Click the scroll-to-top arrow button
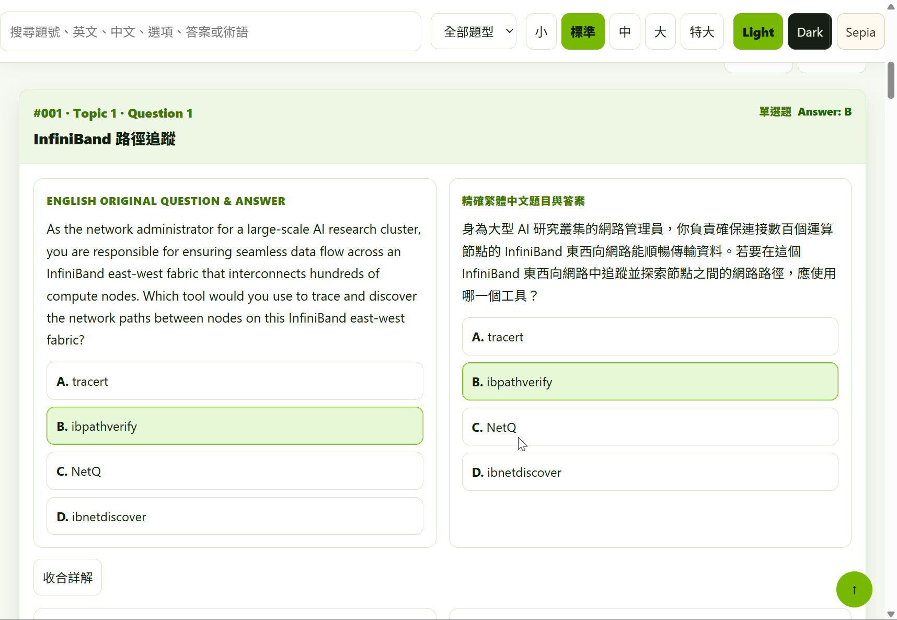The image size is (897, 620). click(x=854, y=589)
